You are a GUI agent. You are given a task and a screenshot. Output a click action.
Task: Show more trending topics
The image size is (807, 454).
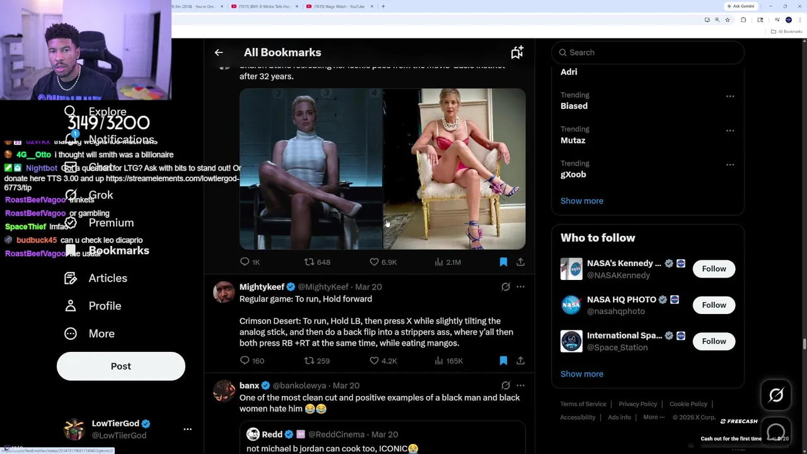[581, 201]
